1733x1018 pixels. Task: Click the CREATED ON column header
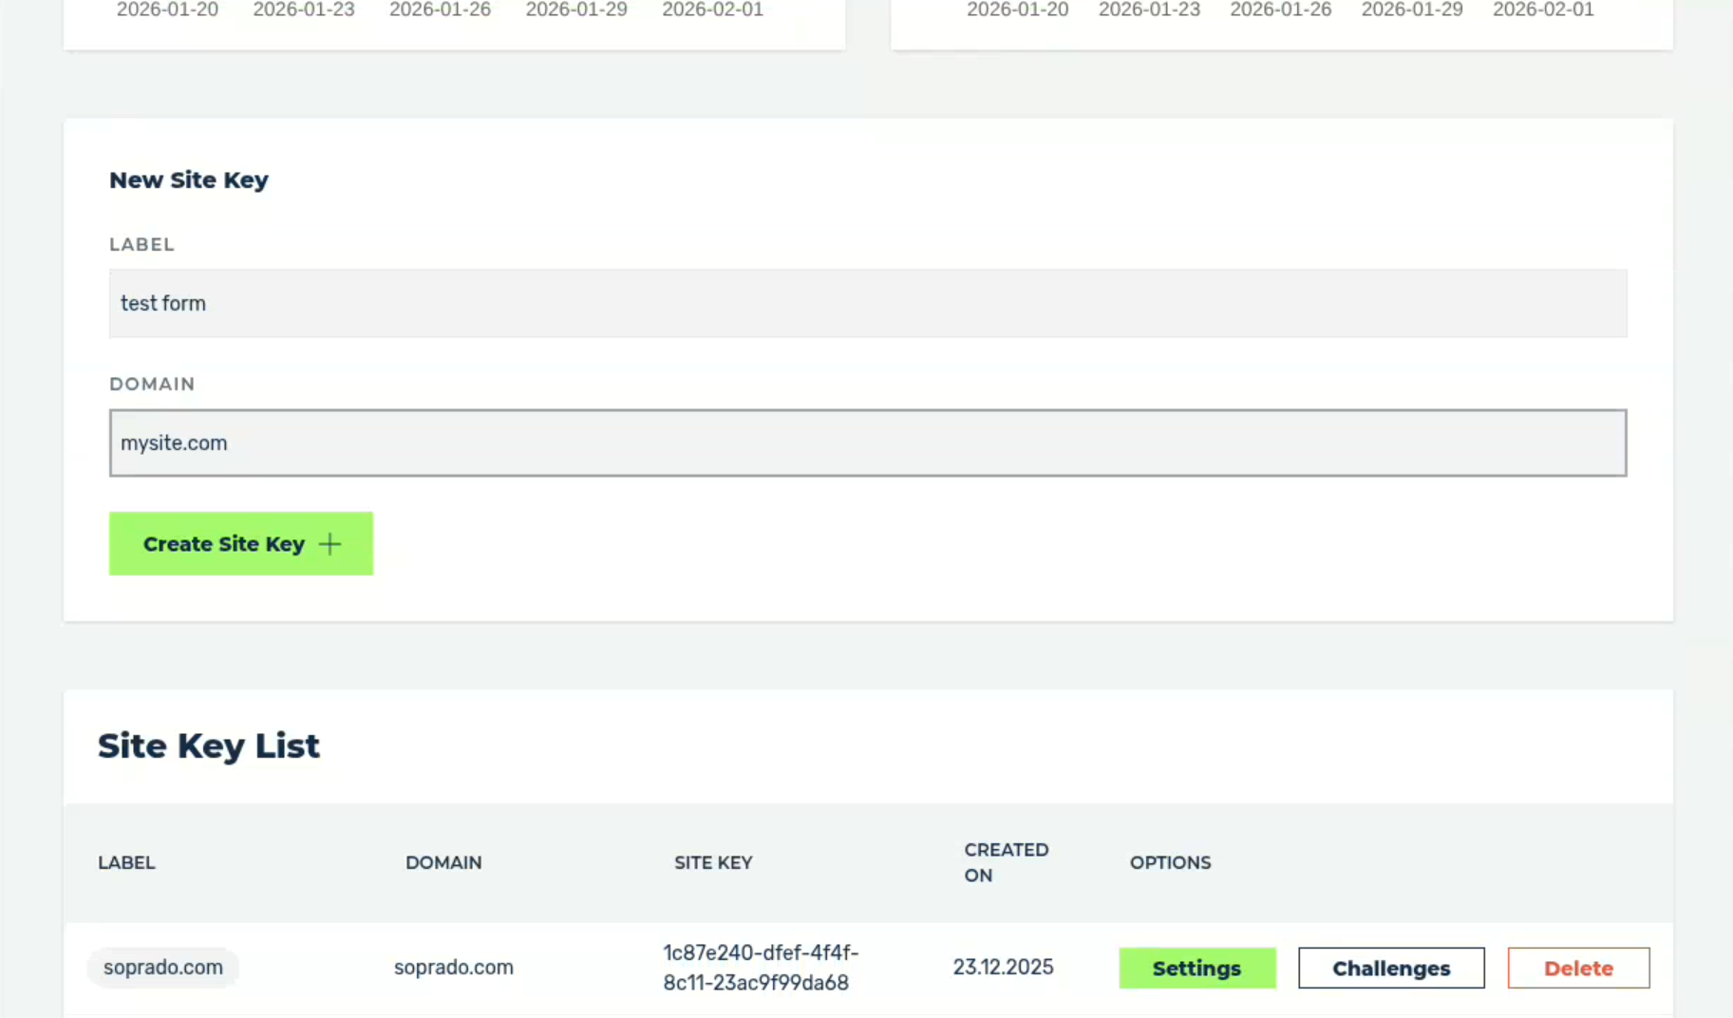tap(1006, 862)
